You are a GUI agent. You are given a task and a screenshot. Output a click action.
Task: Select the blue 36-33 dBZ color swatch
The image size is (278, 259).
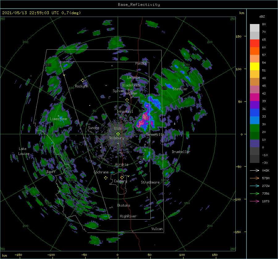coord(255,113)
